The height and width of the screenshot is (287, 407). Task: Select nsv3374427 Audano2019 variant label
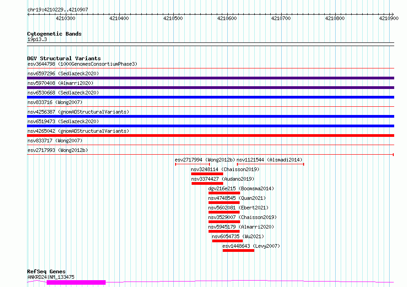223,179
